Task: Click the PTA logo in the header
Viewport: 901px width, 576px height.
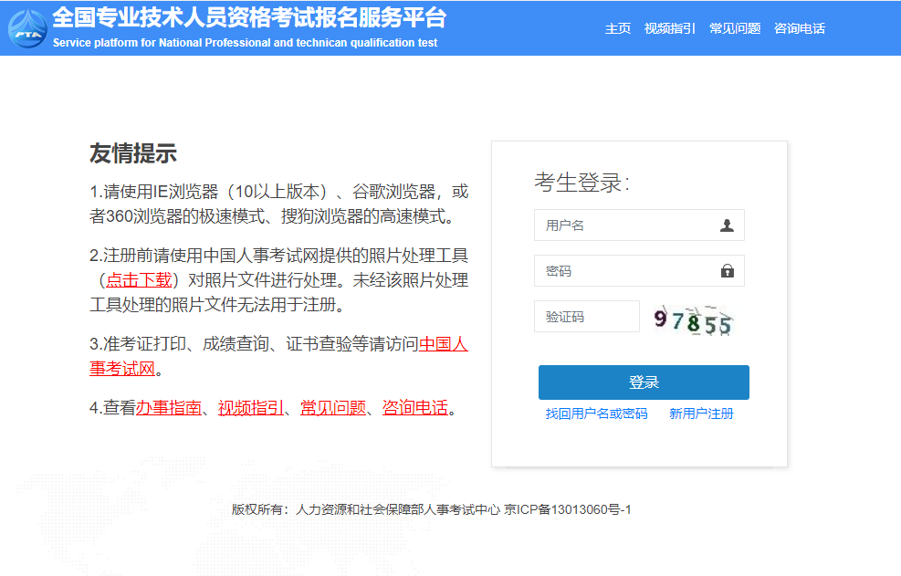Action: click(x=26, y=28)
